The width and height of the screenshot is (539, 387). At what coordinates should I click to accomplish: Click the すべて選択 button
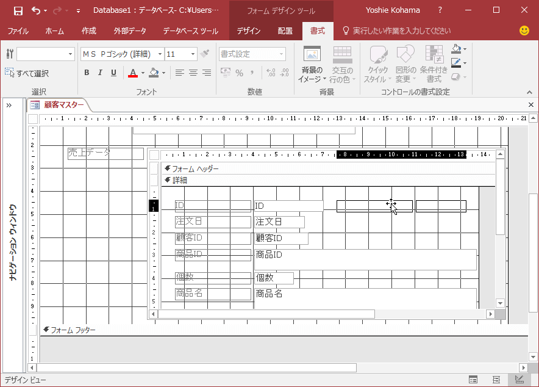(27, 73)
